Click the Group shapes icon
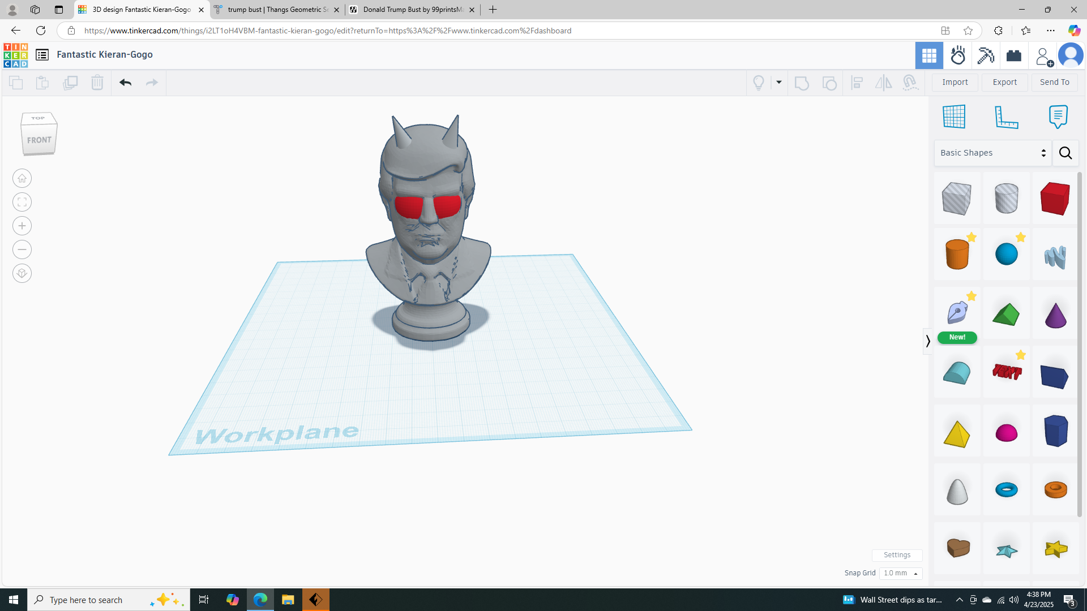The height and width of the screenshot is (611, 1087). (x=802, y=83)
